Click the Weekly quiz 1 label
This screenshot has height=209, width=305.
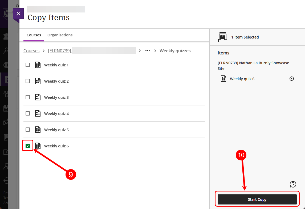[x=56, y=65]
